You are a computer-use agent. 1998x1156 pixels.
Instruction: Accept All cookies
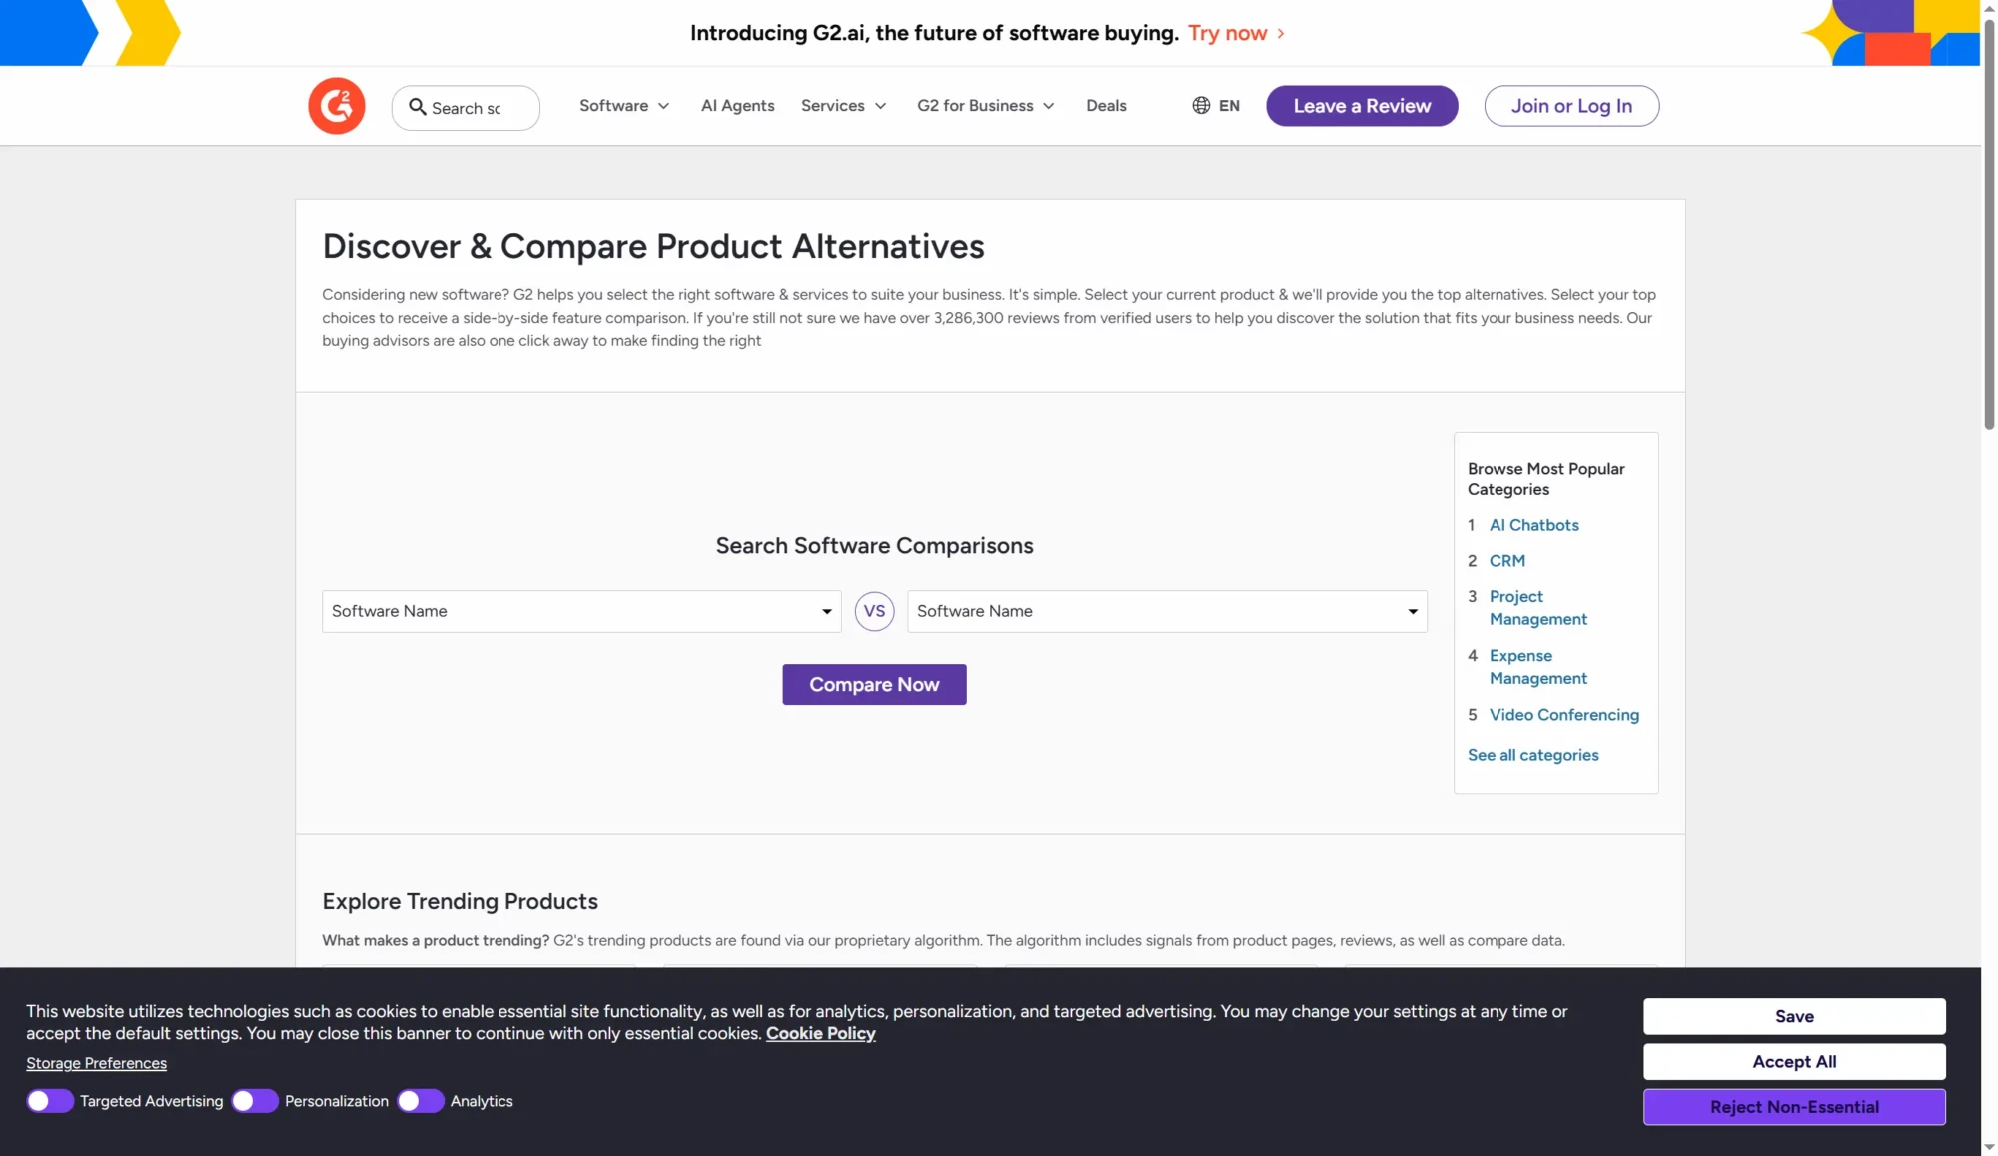click(1794, 1061)
